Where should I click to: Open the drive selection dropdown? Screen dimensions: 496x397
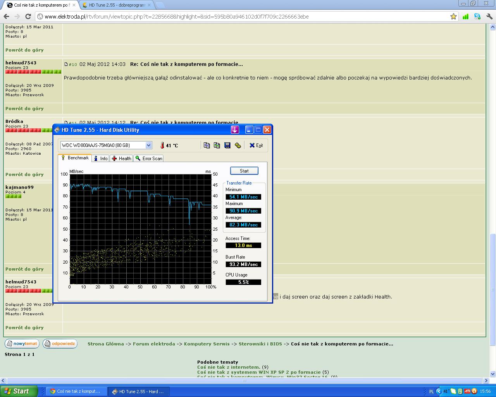148,145
